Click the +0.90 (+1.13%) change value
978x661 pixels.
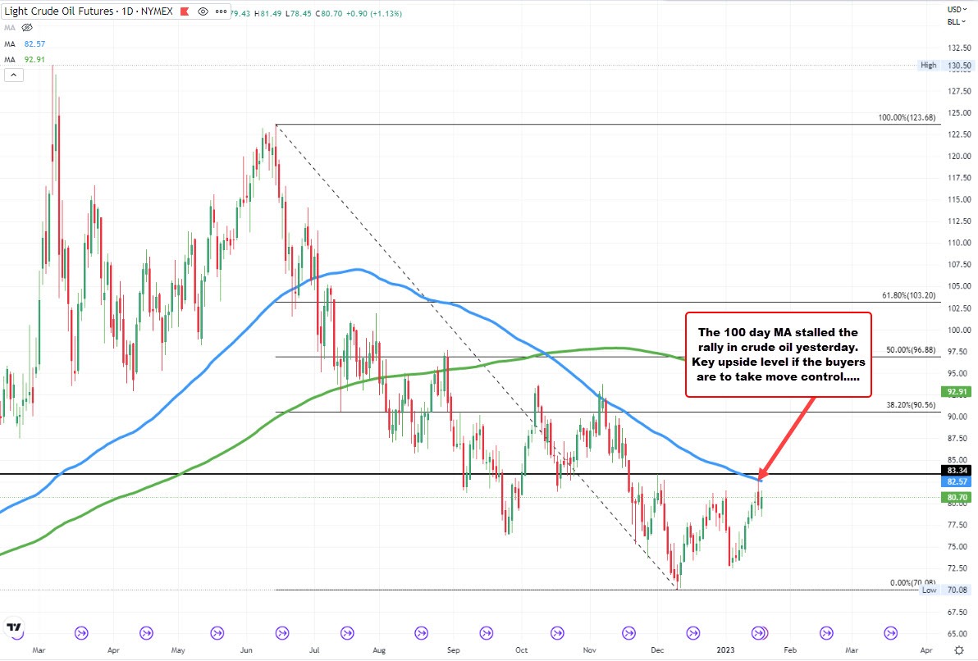pyautogui.click(x=373, y=13)
